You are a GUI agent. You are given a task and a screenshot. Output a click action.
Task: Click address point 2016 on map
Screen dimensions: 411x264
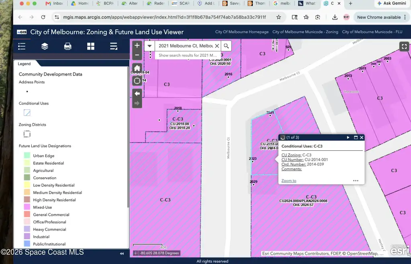pyautogui.click(x=228, y=78)
